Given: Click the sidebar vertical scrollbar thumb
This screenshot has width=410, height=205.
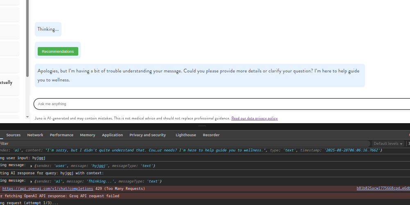Looking at the screenshot, I should (x=27, y=37).
